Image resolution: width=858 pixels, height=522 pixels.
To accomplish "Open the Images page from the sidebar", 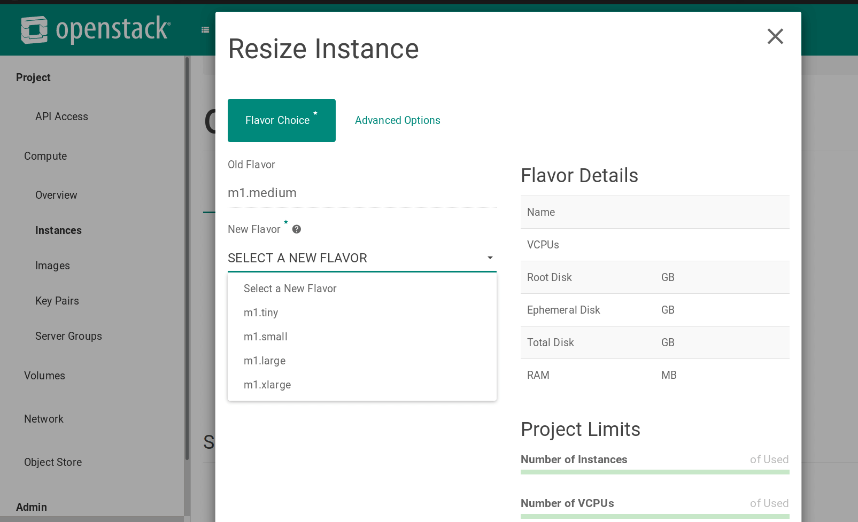I will tap(52, 266).
